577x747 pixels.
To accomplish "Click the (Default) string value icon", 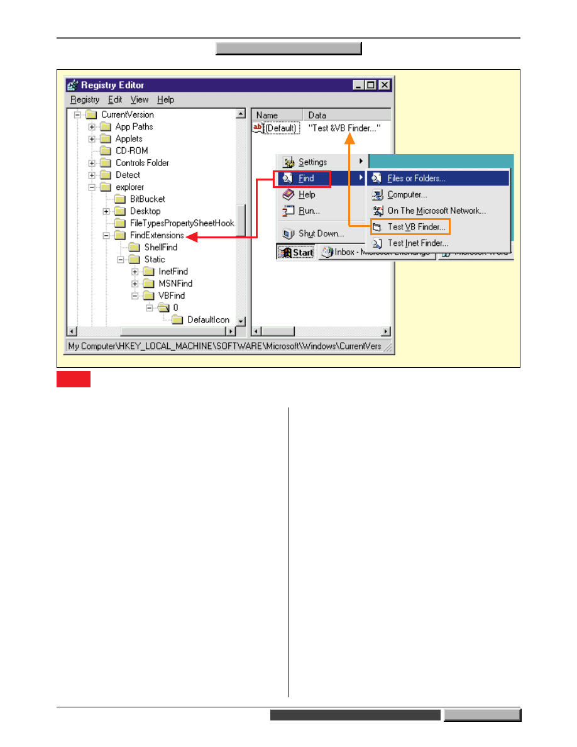I will tap(258, 128).
